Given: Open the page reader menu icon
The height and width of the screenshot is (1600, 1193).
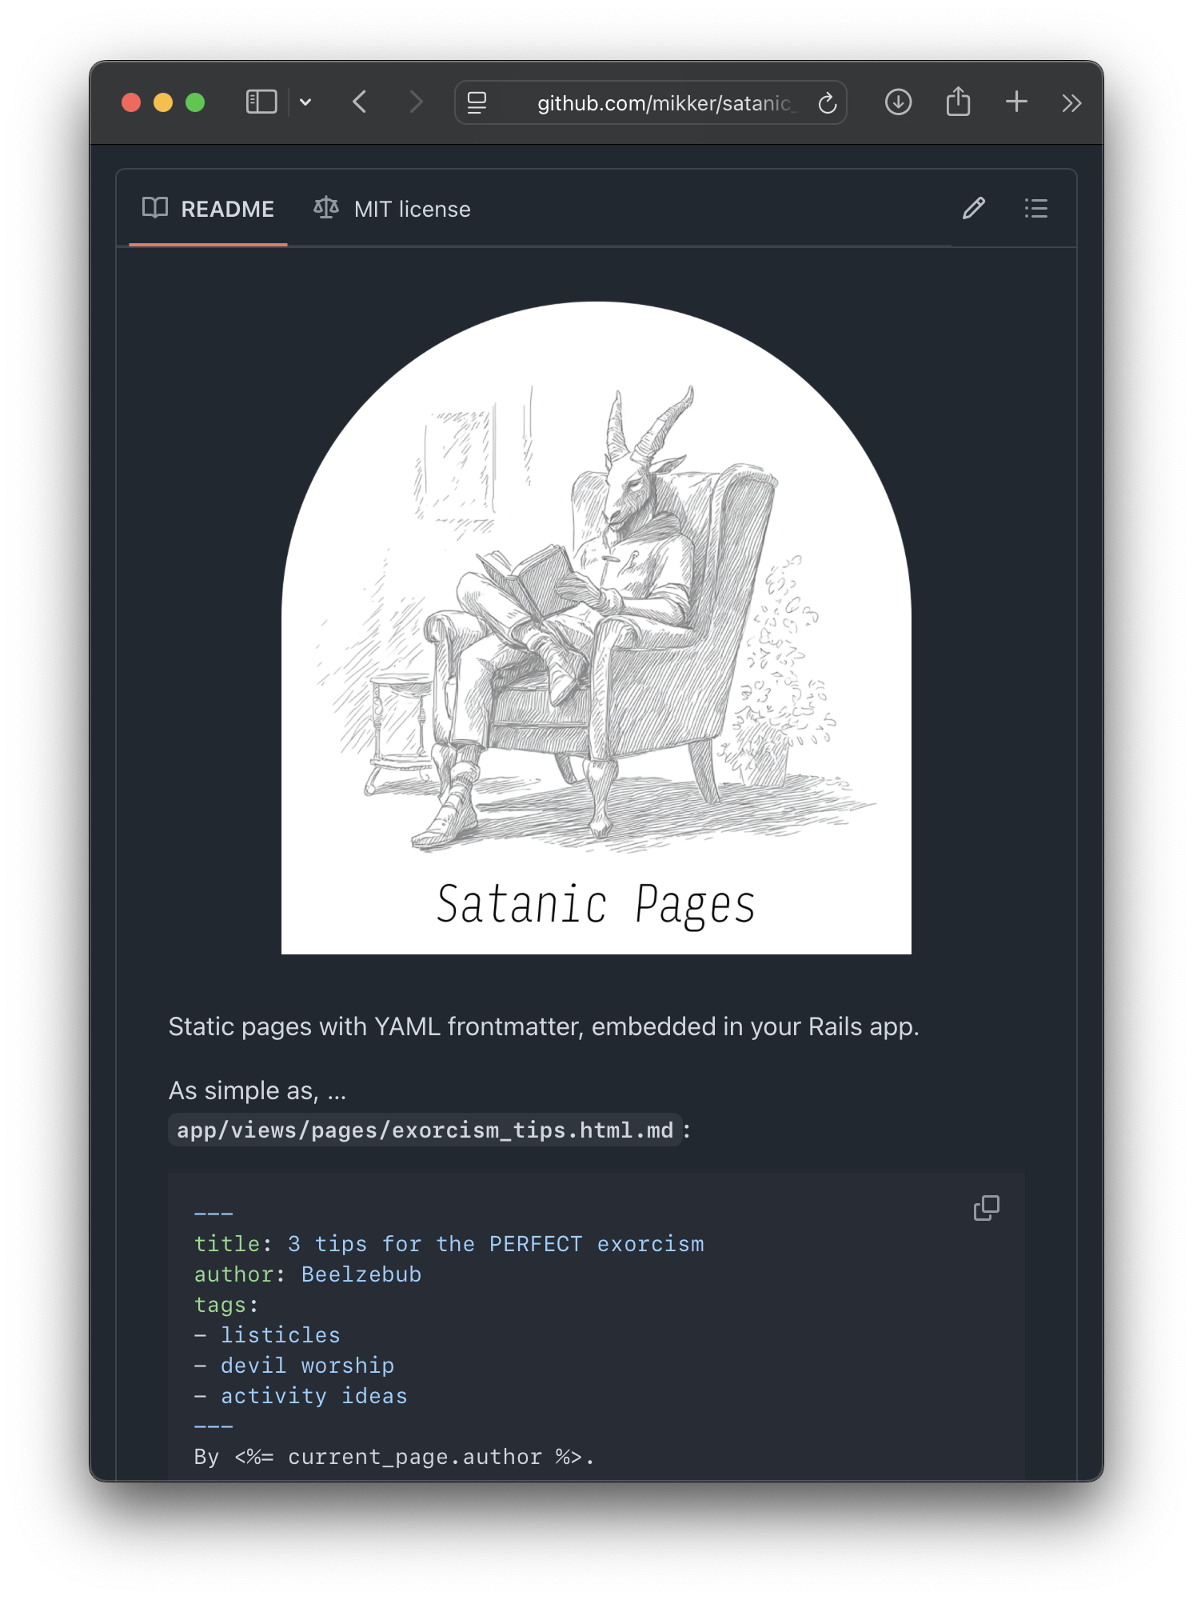Looking at the screenshot, I should tap(477, 102).
